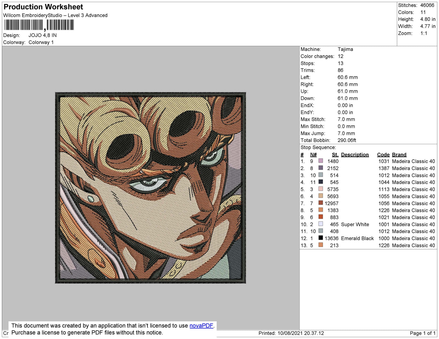Image resolution: width=439 pixels, height=339 pixels.
Task: Select Super White swatch in row 10
Action: [x=321, y=224]
